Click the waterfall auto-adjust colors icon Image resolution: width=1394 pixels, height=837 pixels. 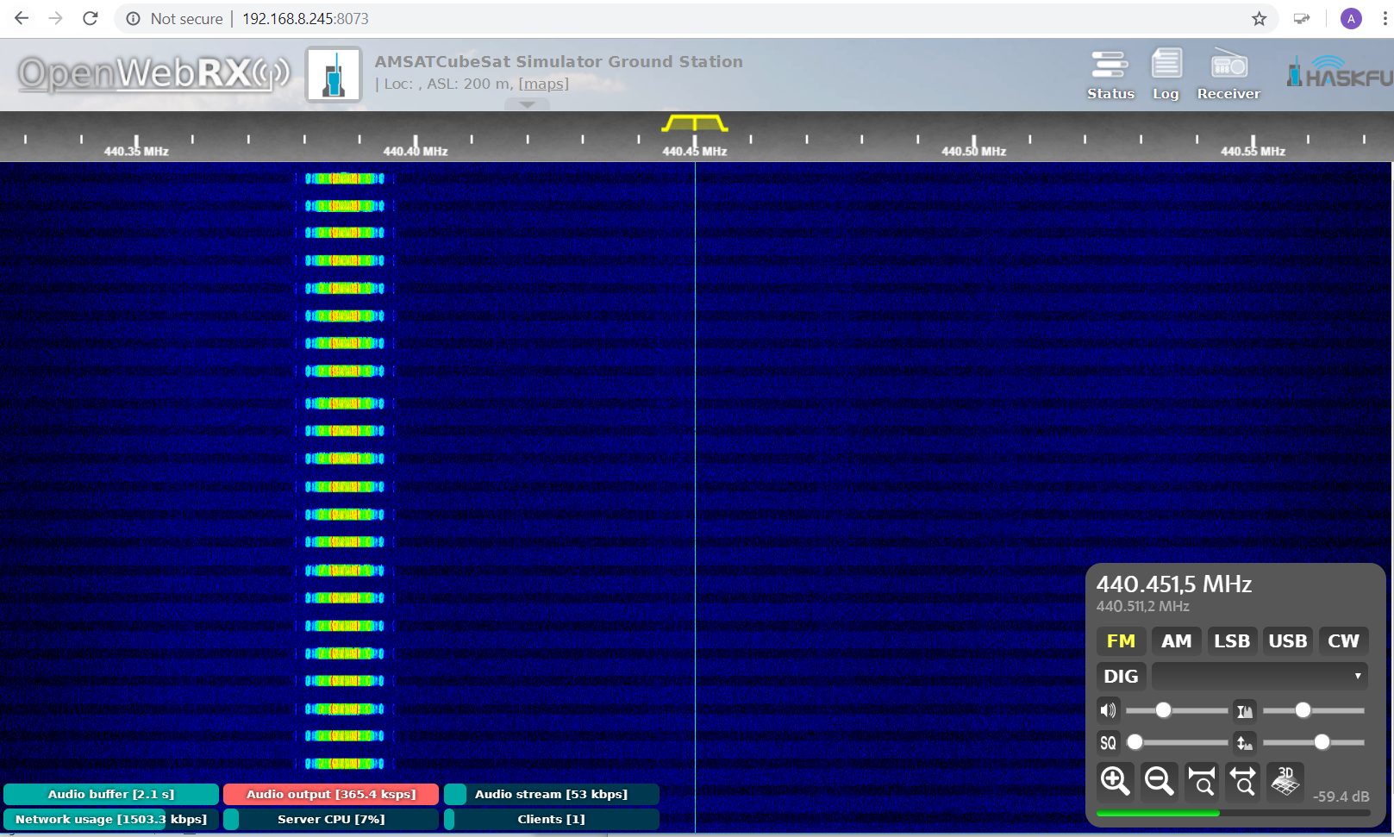(1244, 710)
